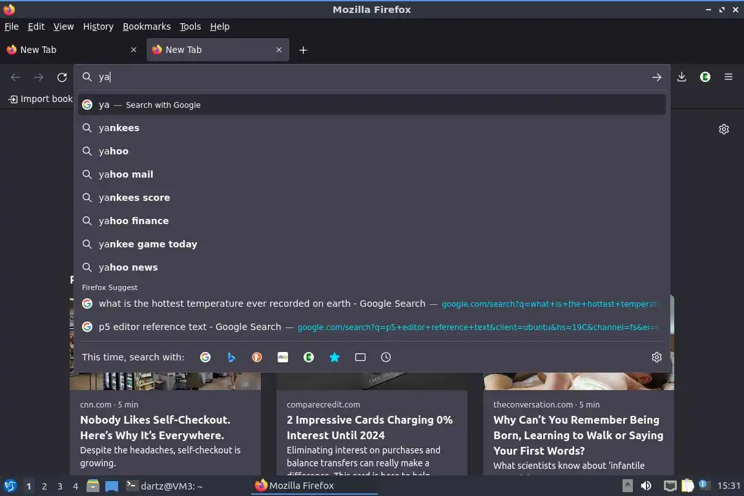Open the hamburger application menu
Image resolution: width=744 pixels, height=496 pixels.
pyautogui.click(x=728, y=77)
